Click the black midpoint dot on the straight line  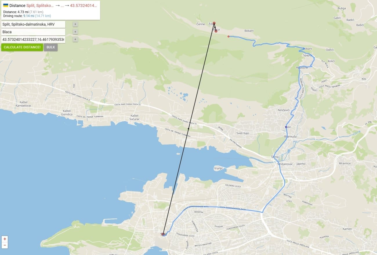tap(188, 128)
